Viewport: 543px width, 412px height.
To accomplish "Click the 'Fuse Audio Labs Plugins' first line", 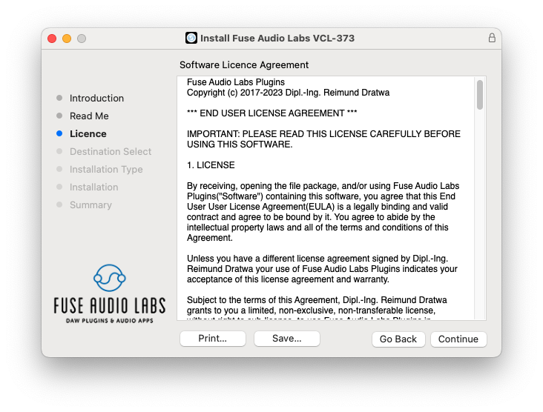I will tap(236, 82).
